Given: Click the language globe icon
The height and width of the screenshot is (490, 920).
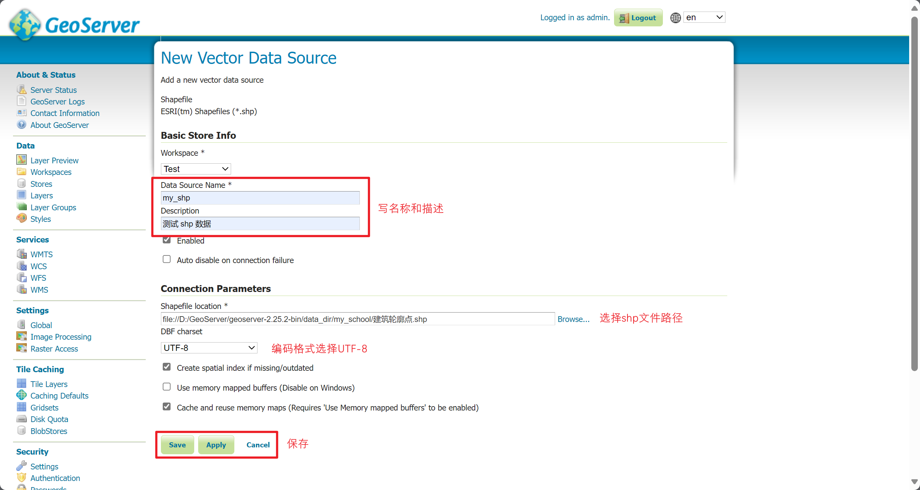Looking at the screenshot, I should point(675,18).
